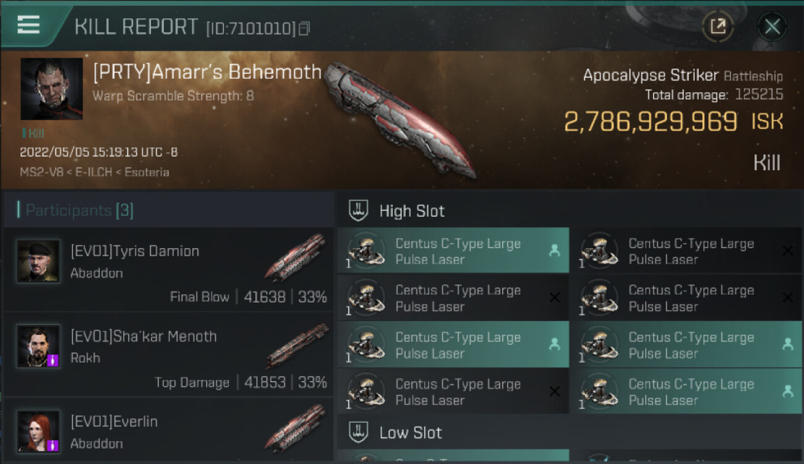The height and width of the screenshot is (464, 804).
Task: Click the share kill report icon
Action: point(717,27)
